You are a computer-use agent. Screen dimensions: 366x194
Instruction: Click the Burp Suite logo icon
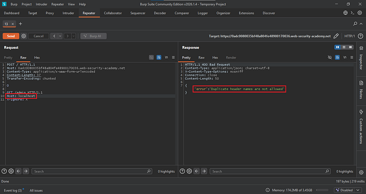point(4,4)
